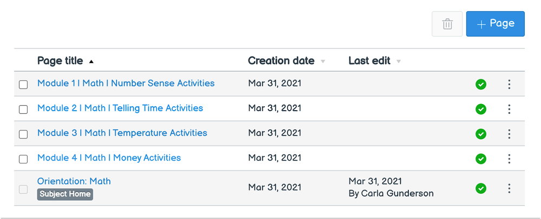541x219 pixels.
Task: Click published icon for Orientation: Math
Action: click(x=481, y=188)
